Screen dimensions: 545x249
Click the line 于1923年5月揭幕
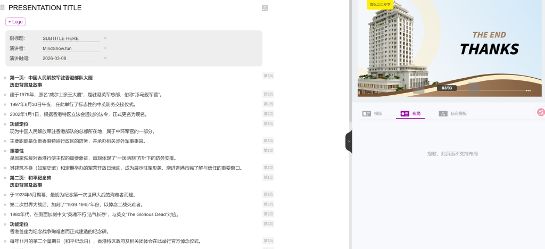click(x=72, y=195)
